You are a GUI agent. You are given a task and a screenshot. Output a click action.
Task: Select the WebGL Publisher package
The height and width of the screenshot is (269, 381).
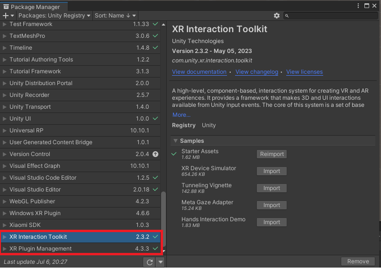click(80, 201)
